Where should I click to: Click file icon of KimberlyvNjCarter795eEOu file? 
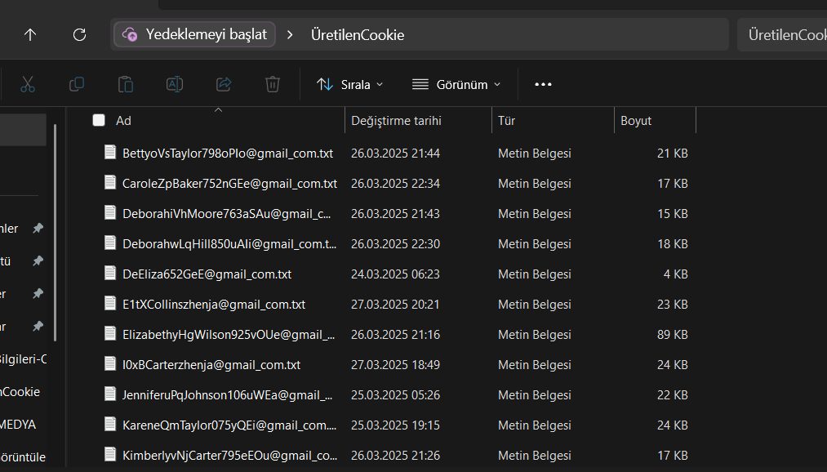[110, 454]
